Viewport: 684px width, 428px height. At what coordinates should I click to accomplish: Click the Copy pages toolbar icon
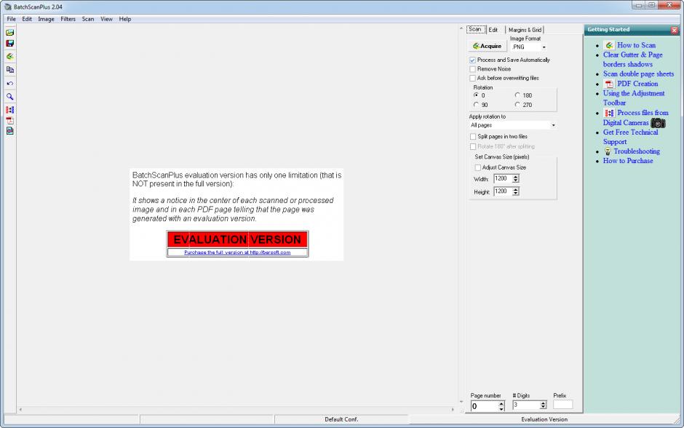(x=9, y=69)
